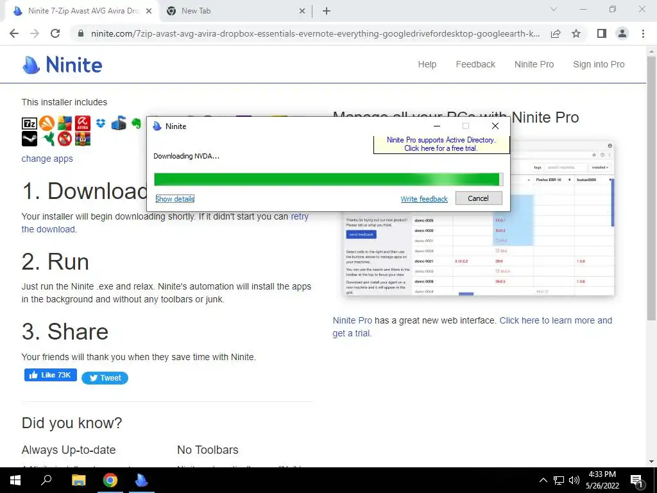Select the Ninite 7-Zip Avast tab
Image resolution: width=657 pixels, height=493 pixels.
tap(82, 12)
